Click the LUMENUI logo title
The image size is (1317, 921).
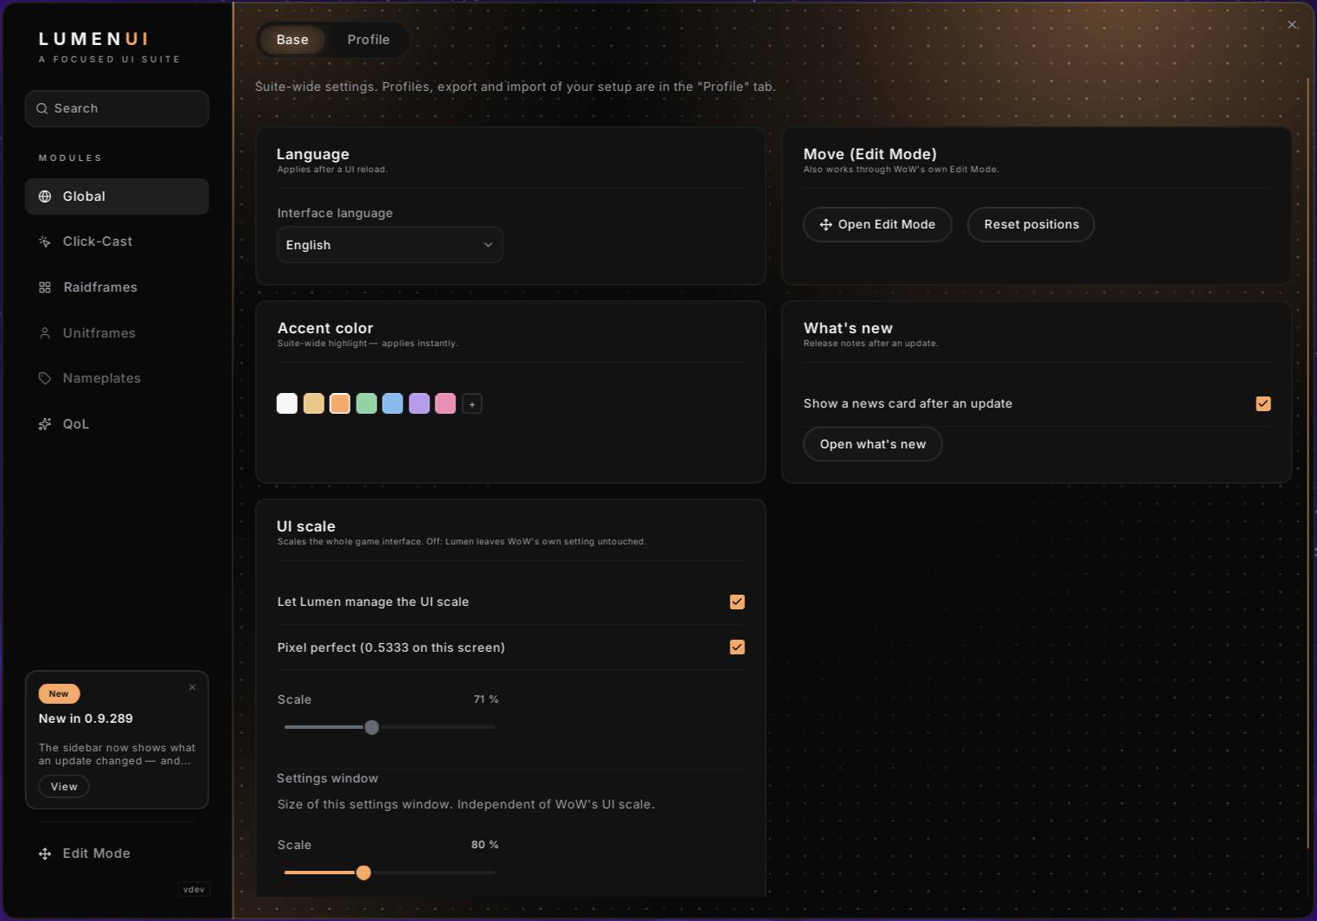[94, 39]
